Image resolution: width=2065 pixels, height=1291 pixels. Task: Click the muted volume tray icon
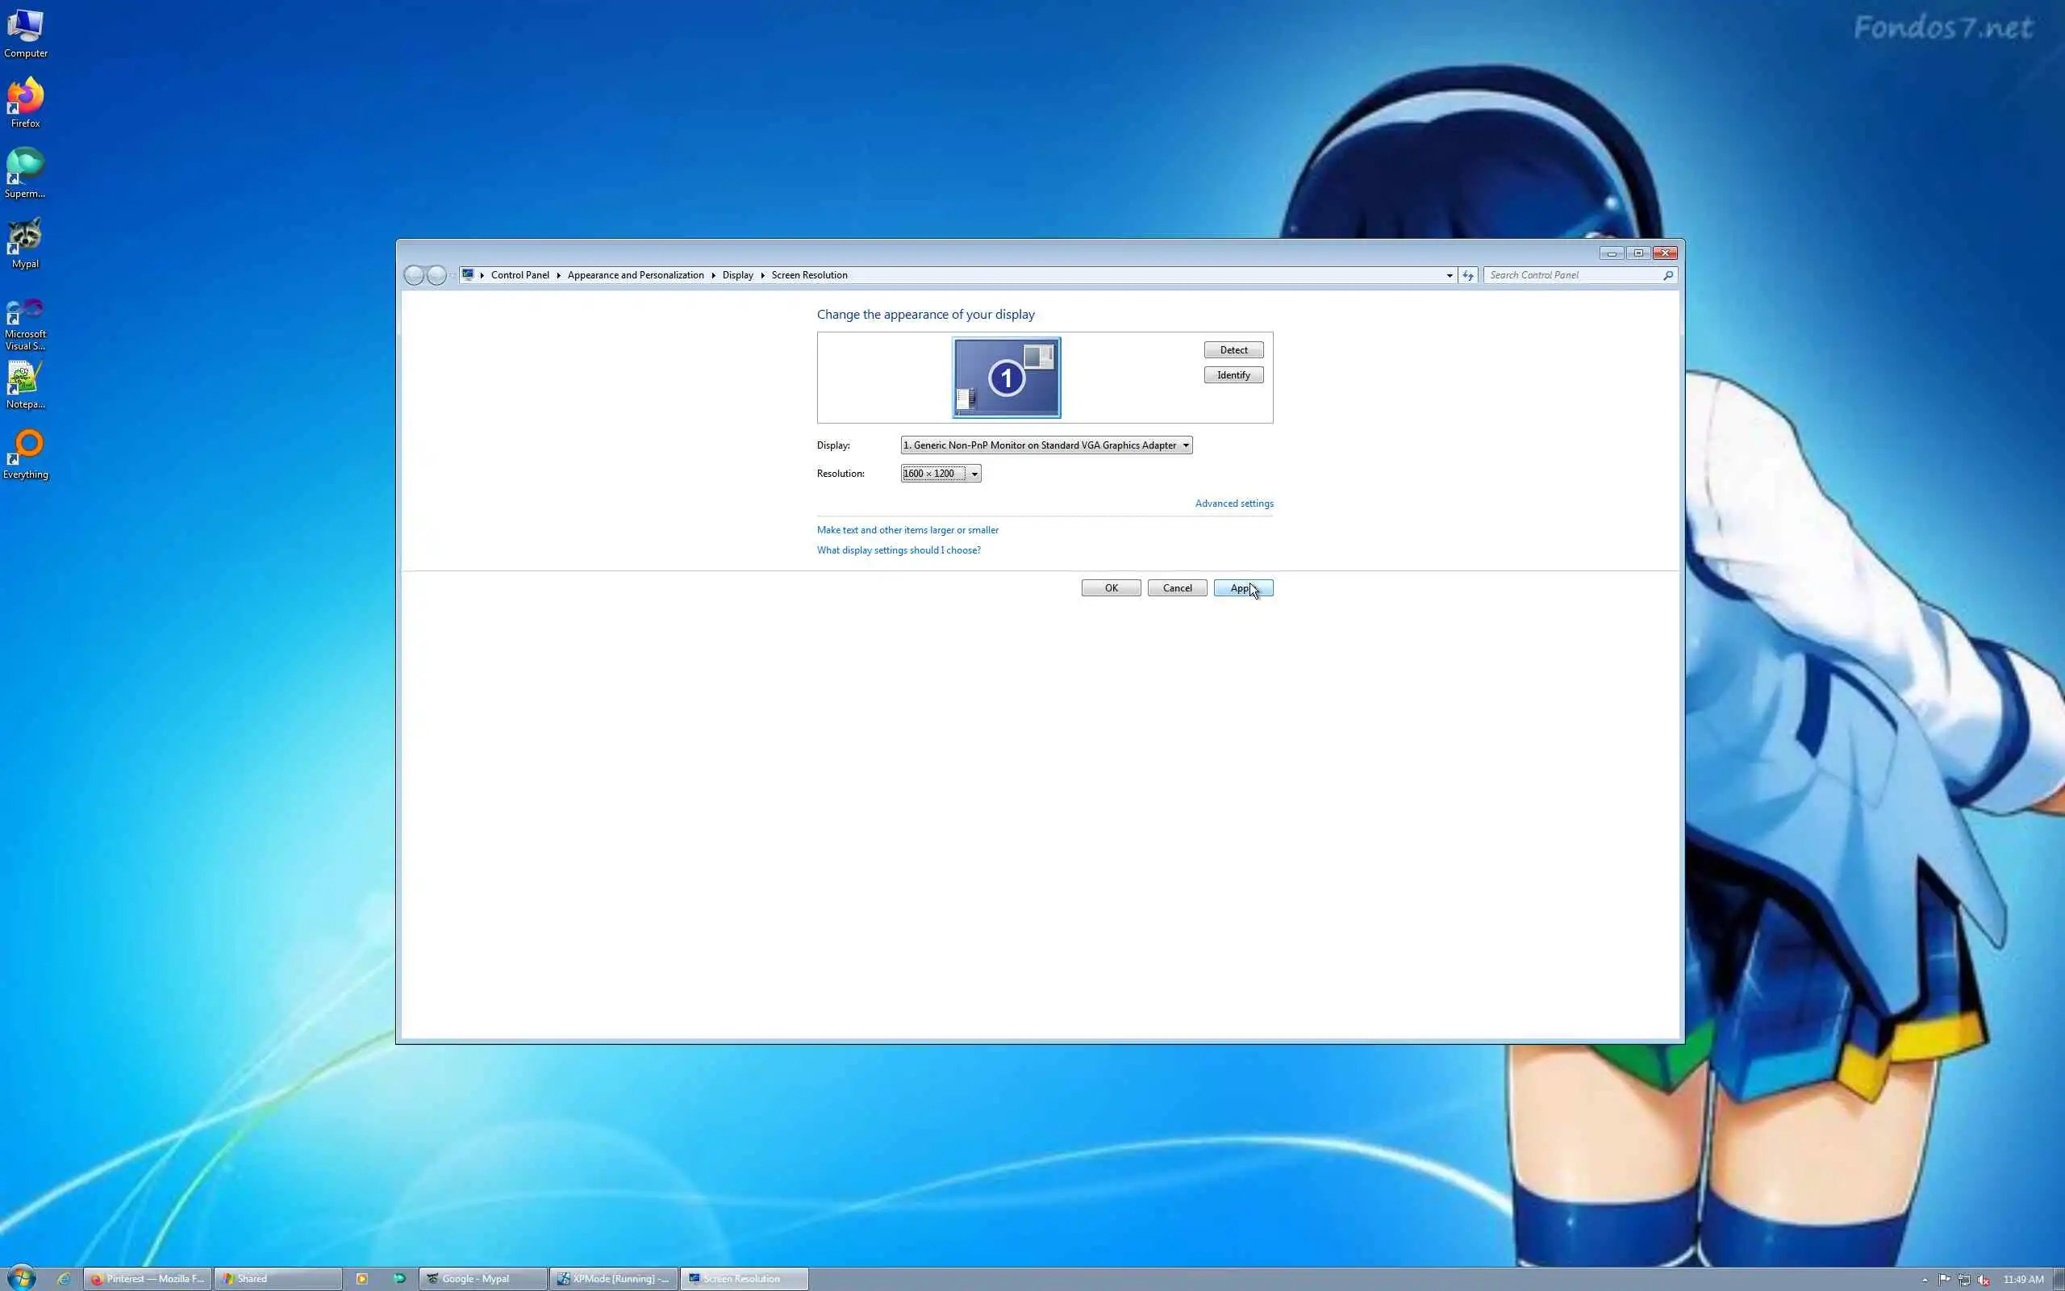[x=1983, y=1279]
